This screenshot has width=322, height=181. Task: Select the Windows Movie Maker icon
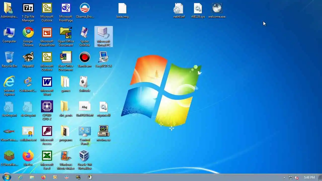pos(66,160)
